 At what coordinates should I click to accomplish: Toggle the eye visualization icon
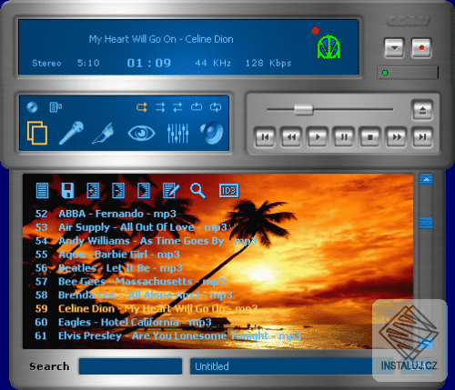(x=141, y=134)
